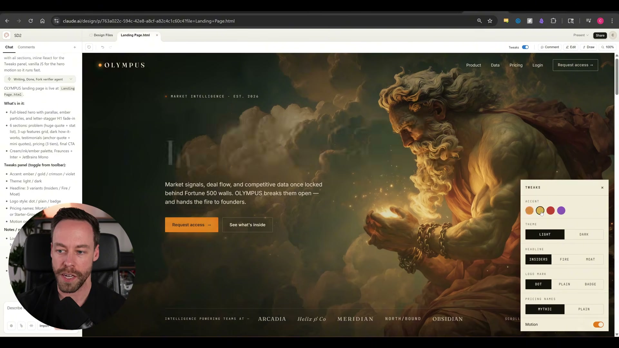Start a new chat with plus icon
619x348 pixels.
tap(75, 47)
